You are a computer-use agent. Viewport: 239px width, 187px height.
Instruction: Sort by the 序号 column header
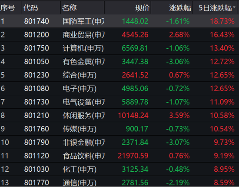point(8,8)
